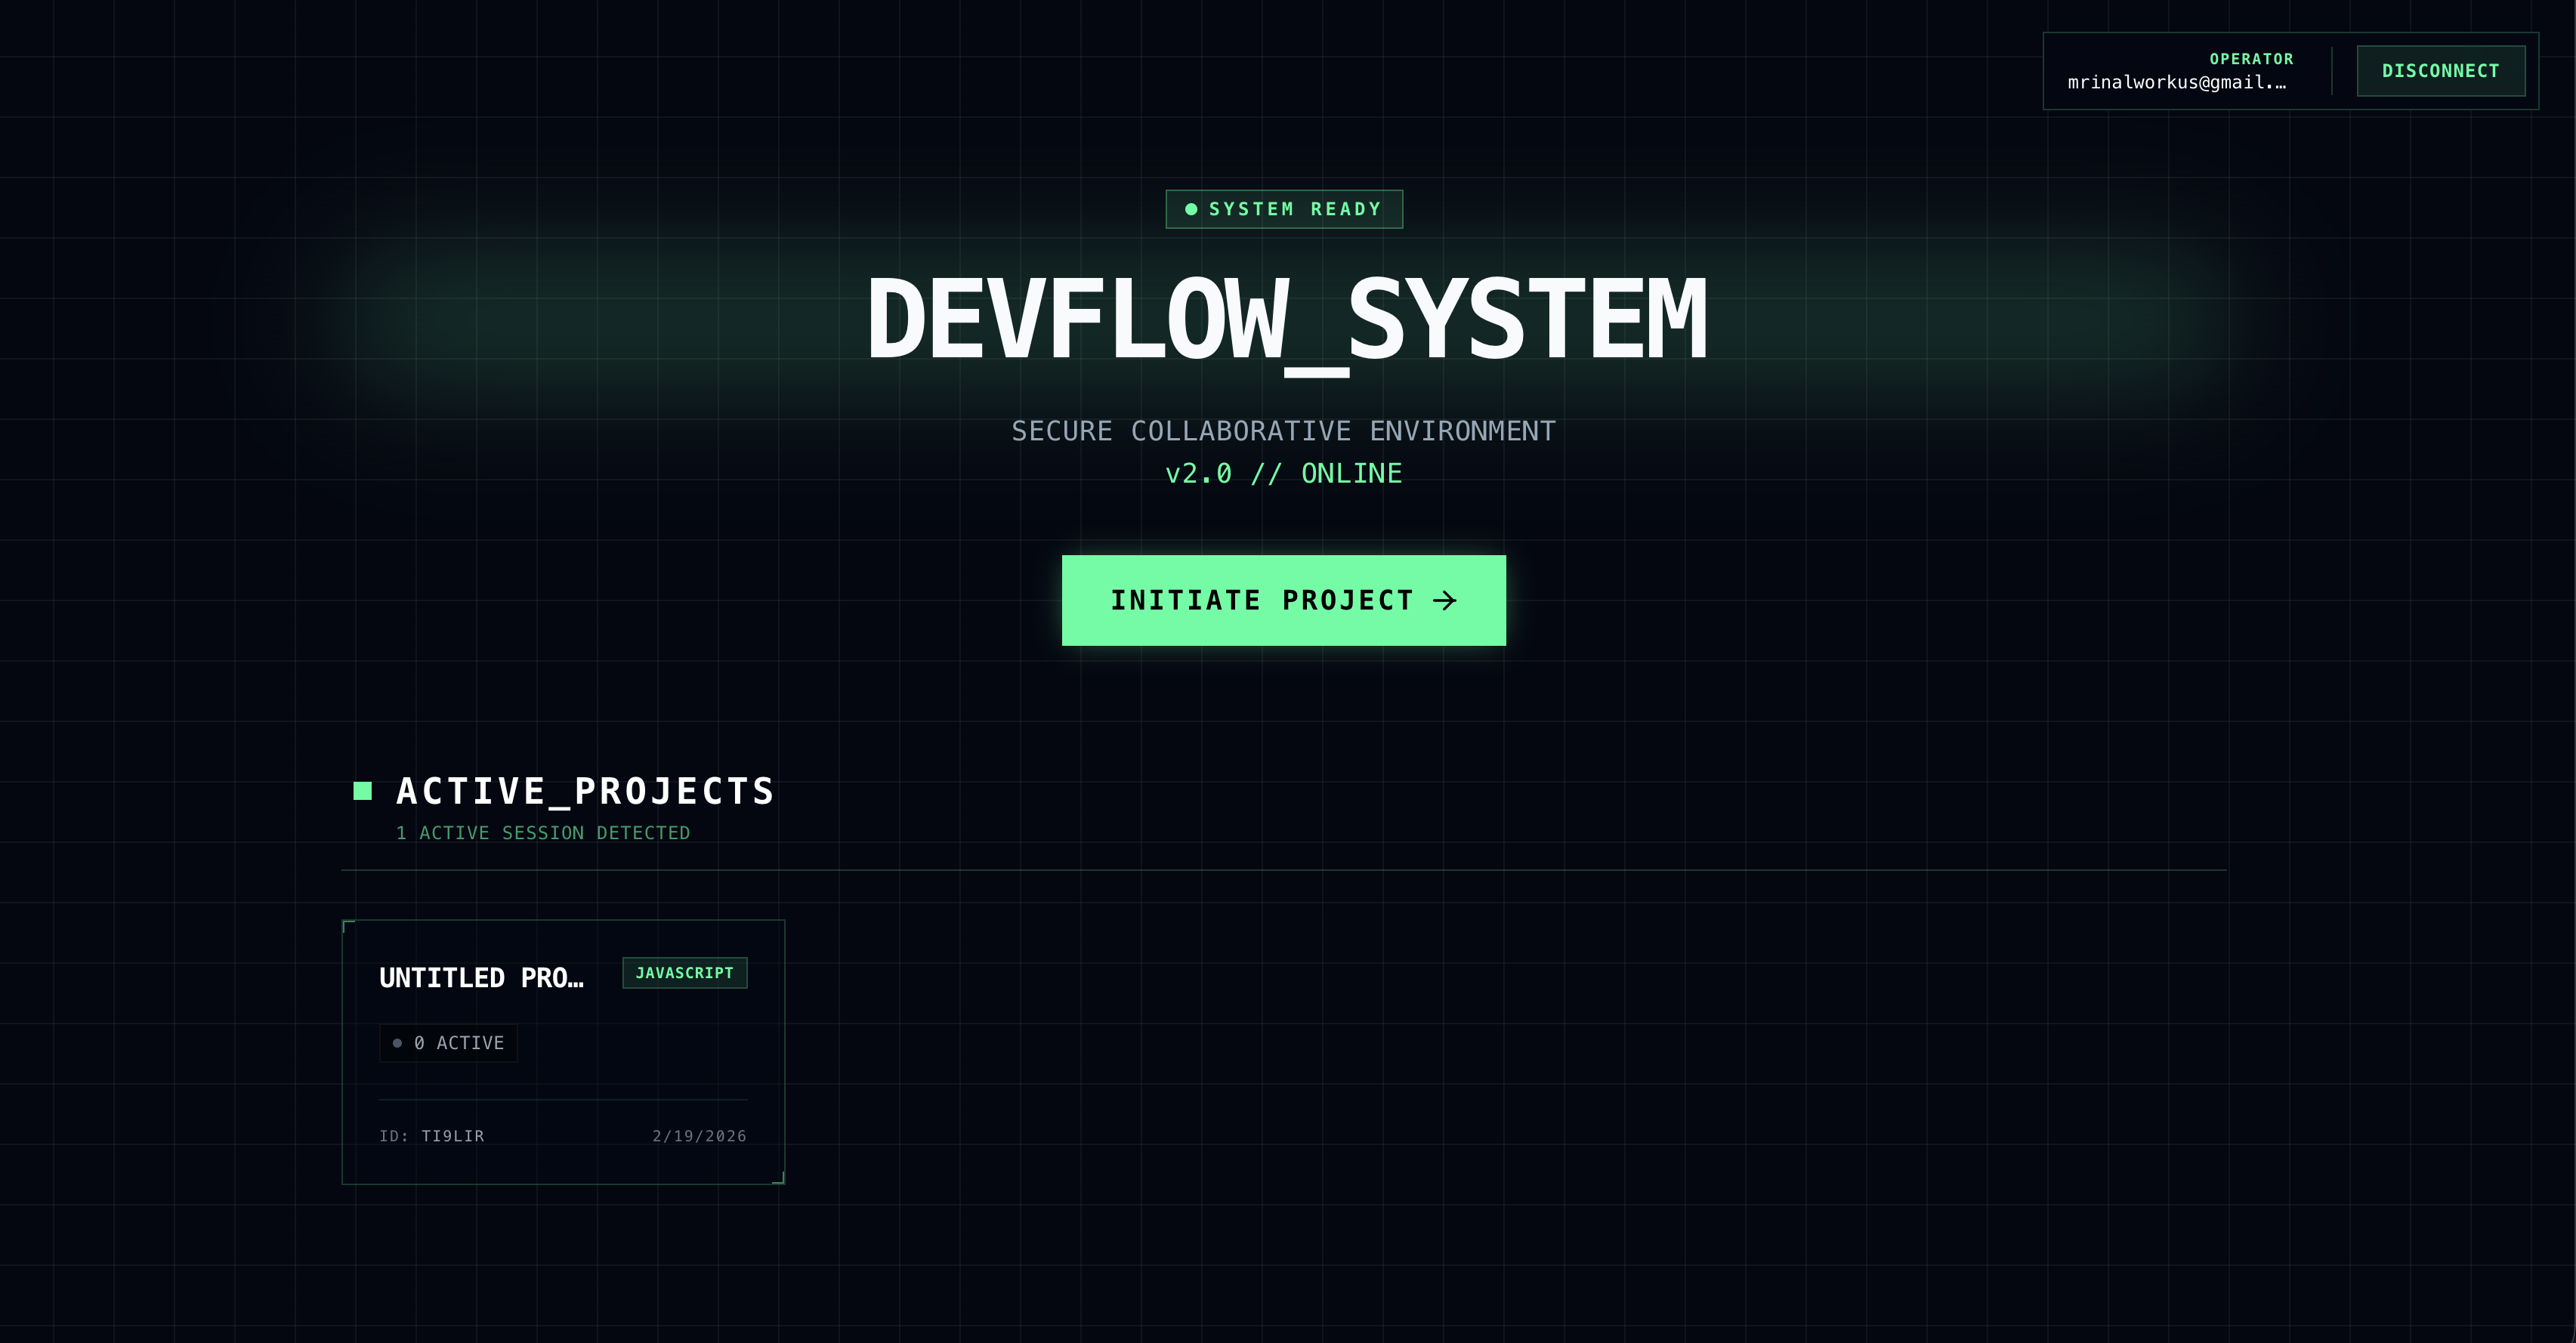Click the 1 Active Session Detected text
The image size is (2576, 1343).
coord(542,833)
